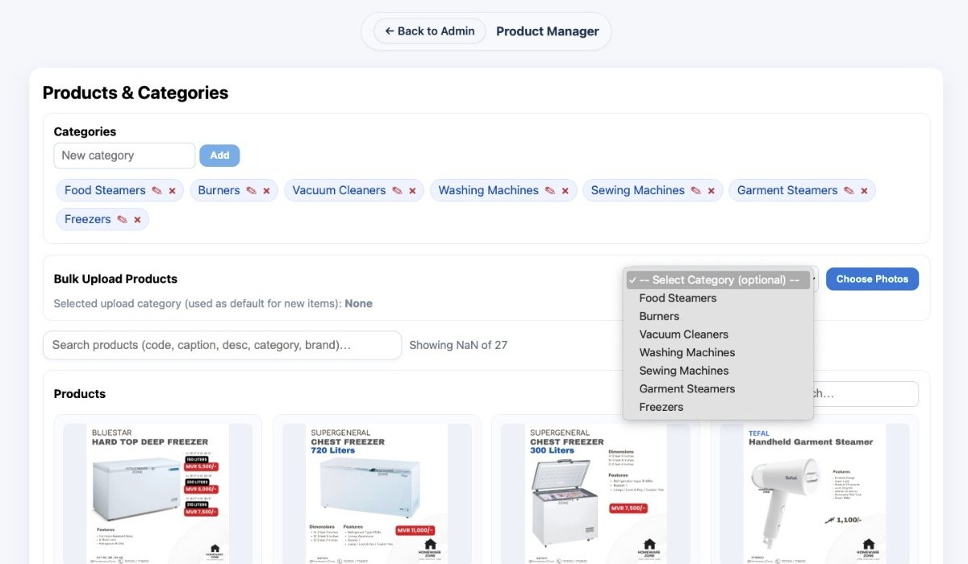The height and width of the screenshot is (564, 968).
Task: Remove the Burners category
Action: (267, 190)
